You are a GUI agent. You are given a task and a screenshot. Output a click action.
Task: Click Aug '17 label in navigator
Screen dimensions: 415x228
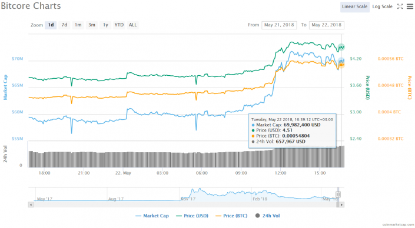coord(116,199)
